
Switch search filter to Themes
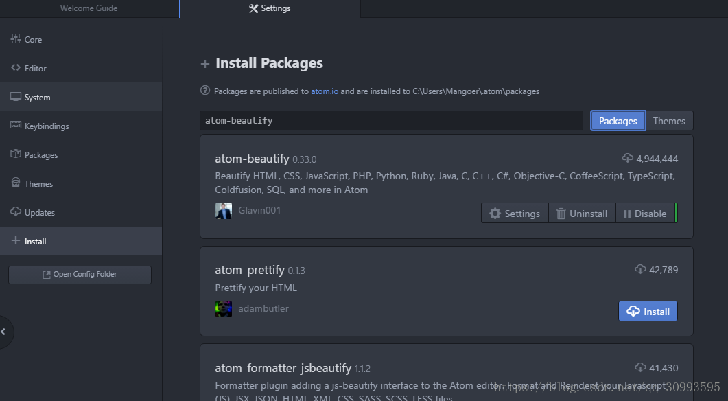click(669, 121)
